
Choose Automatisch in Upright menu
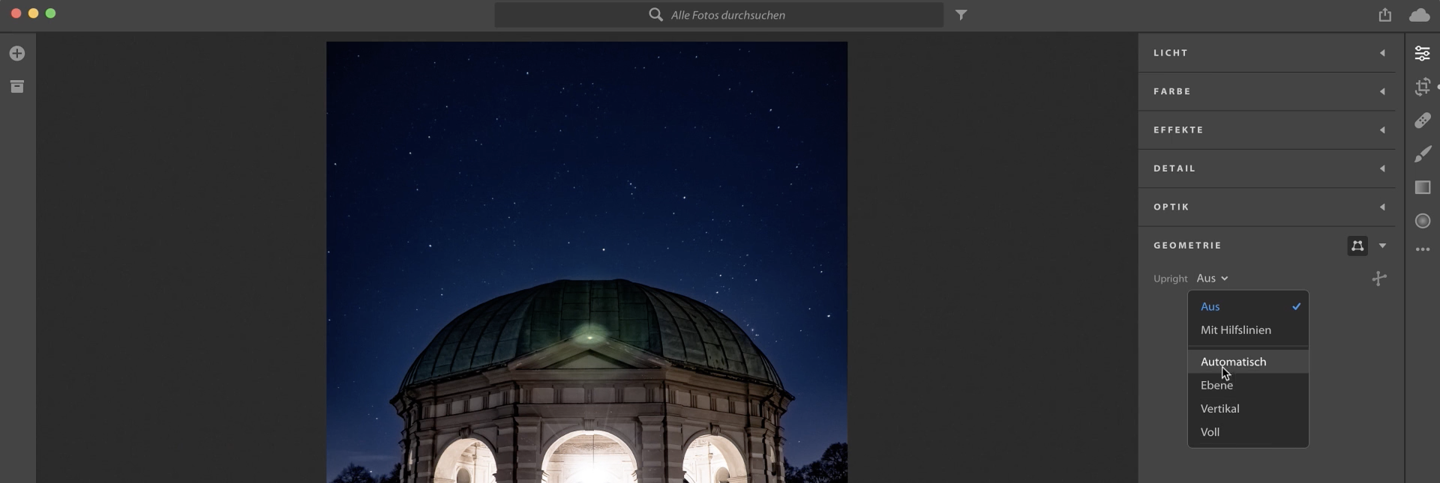pyautogui.click(x=1233, y=362)
